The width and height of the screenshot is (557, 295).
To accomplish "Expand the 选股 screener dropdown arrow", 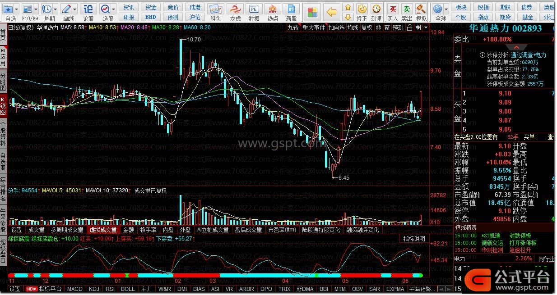I will pyautogui.click(x=113, y=9).
